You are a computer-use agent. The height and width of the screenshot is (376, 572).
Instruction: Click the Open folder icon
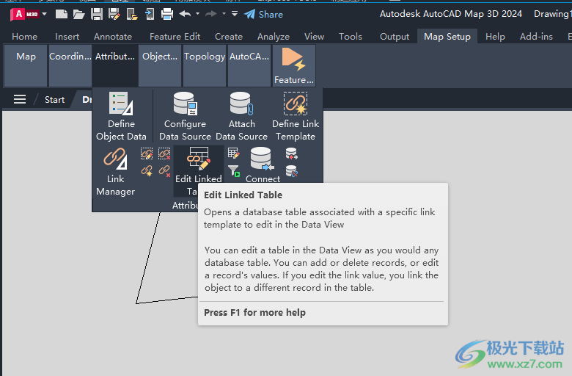tap(78, 14)
